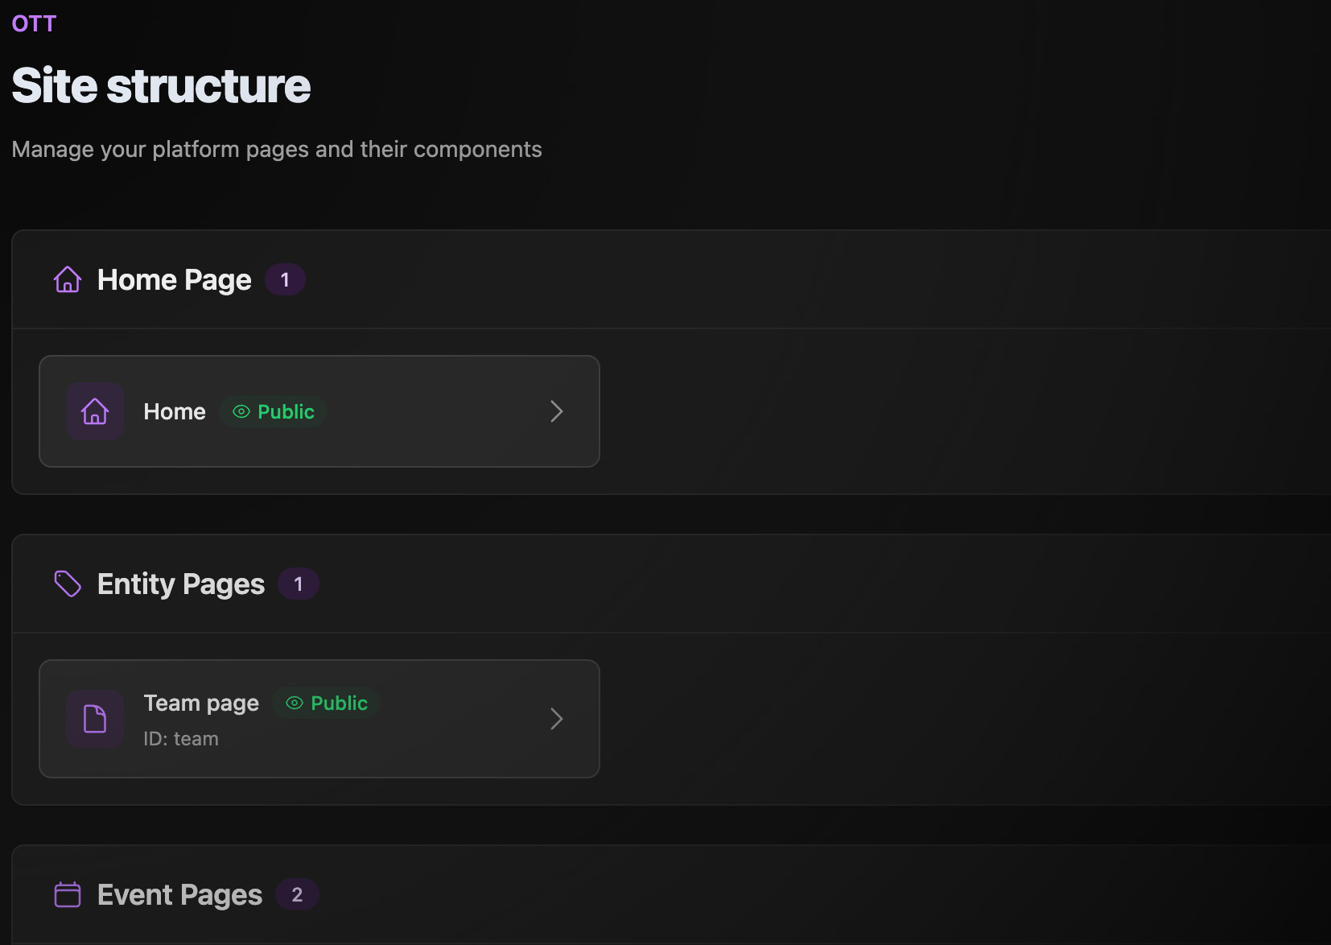Click the Event Pages calendar icon

[x=68, y=894]
